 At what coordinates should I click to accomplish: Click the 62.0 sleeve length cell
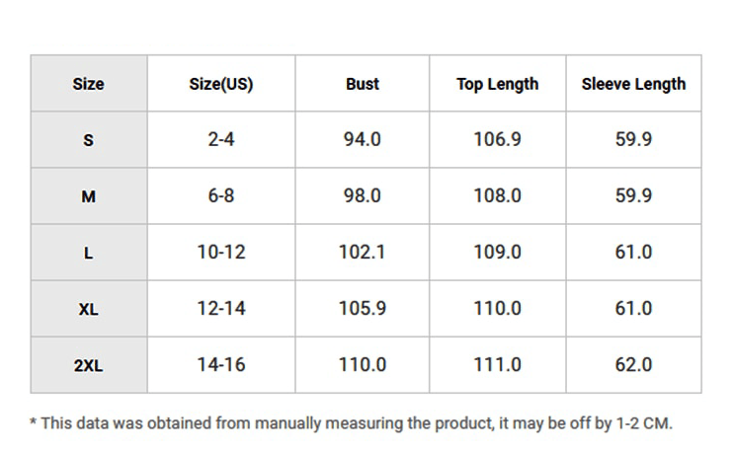click(633, 365)
